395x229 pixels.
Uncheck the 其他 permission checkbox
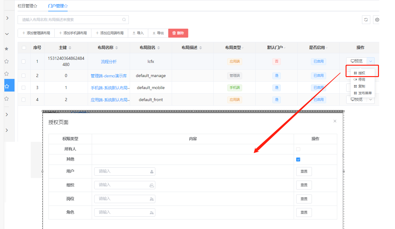[x=298, y=160]
